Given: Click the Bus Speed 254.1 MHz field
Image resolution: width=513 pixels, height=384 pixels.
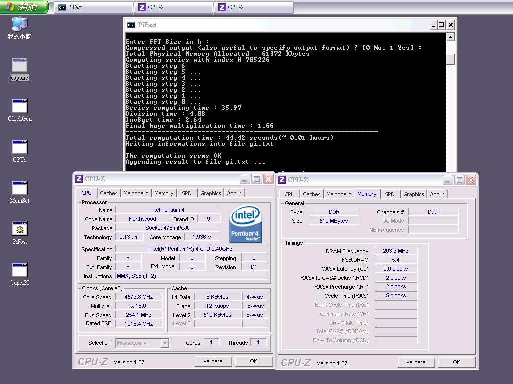Looking at the screenshot, I should pos(139,315).
